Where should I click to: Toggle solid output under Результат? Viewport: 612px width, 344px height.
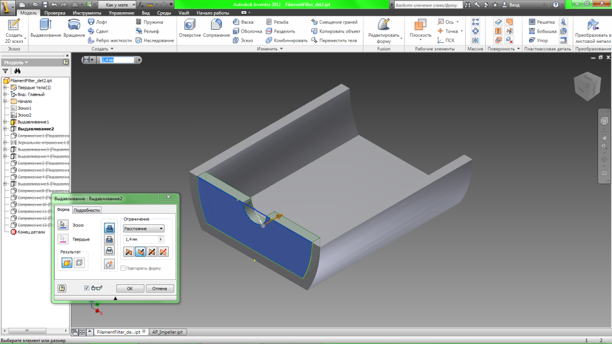tap(67, 263)
